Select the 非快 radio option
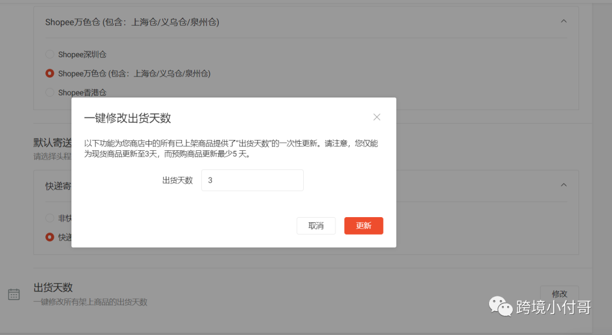The image size is (612, 335). tap(49, 218)
